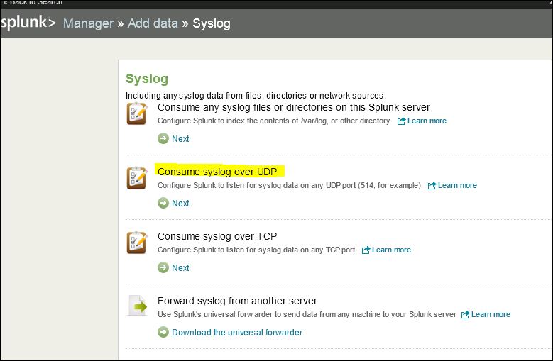
Task: Click the green arrow icon under syslog files
Action: [x=163, y=139]
